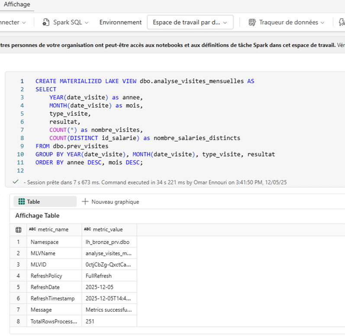Viewport: 345px width, 336px height.
Task: Click the green grid icon on Table tab
Action: 22,202
